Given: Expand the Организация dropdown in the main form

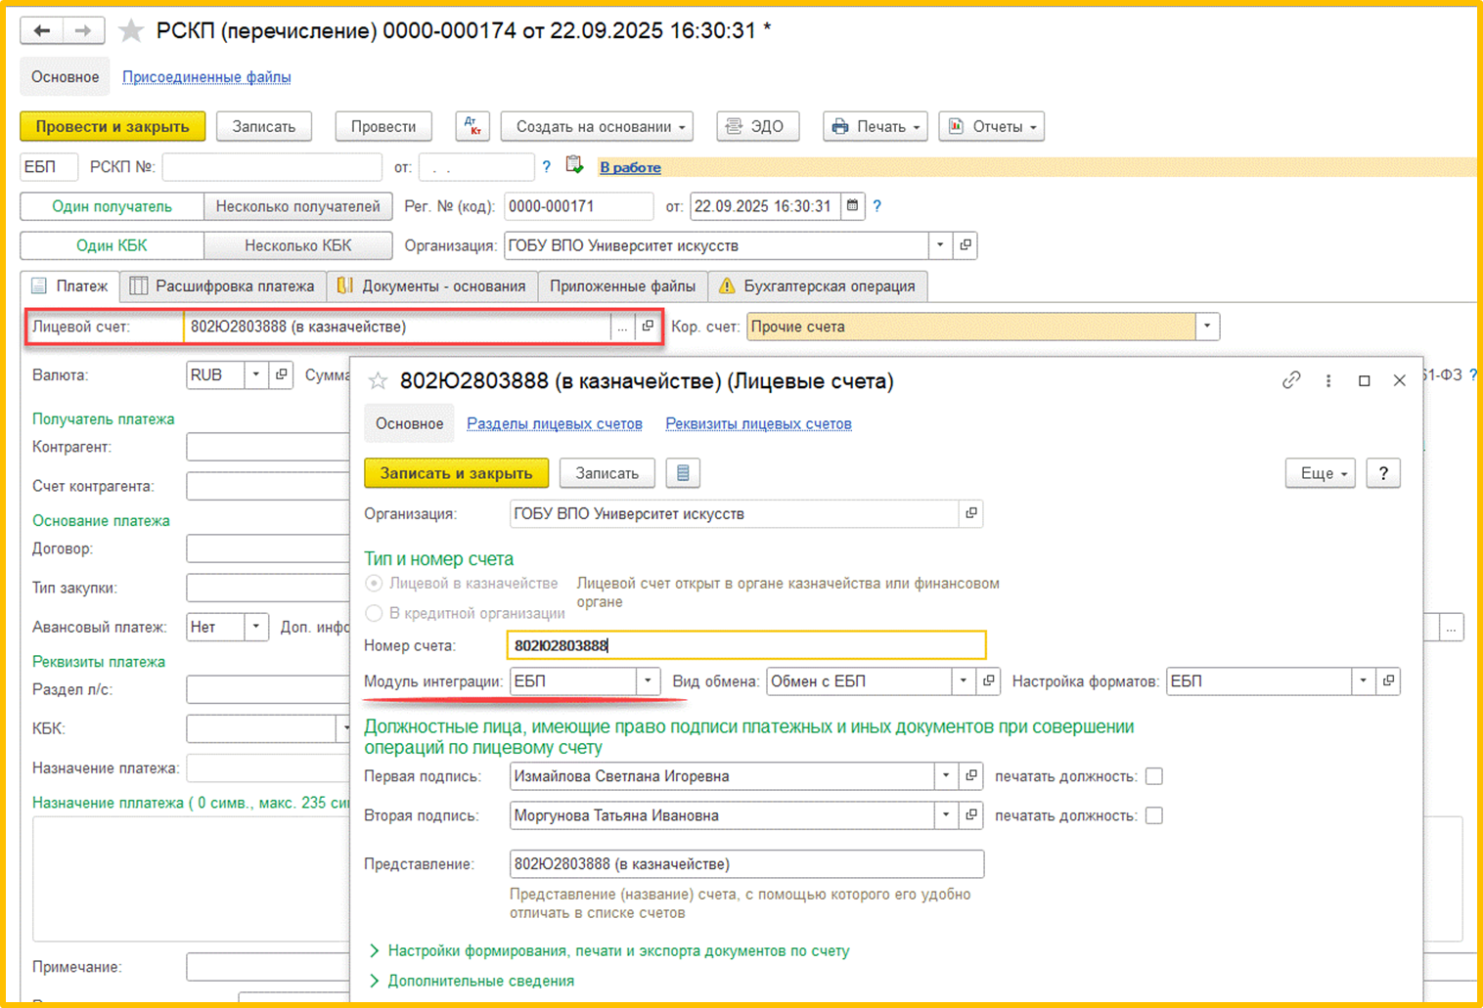Looking at the screenshot, I should point(940,245).
